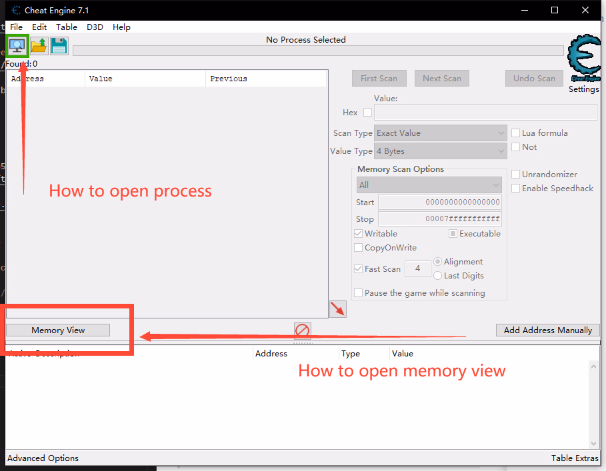Save the table with floppy disk icon
This screenshot has width=606, height=471.
pos(59,46)
